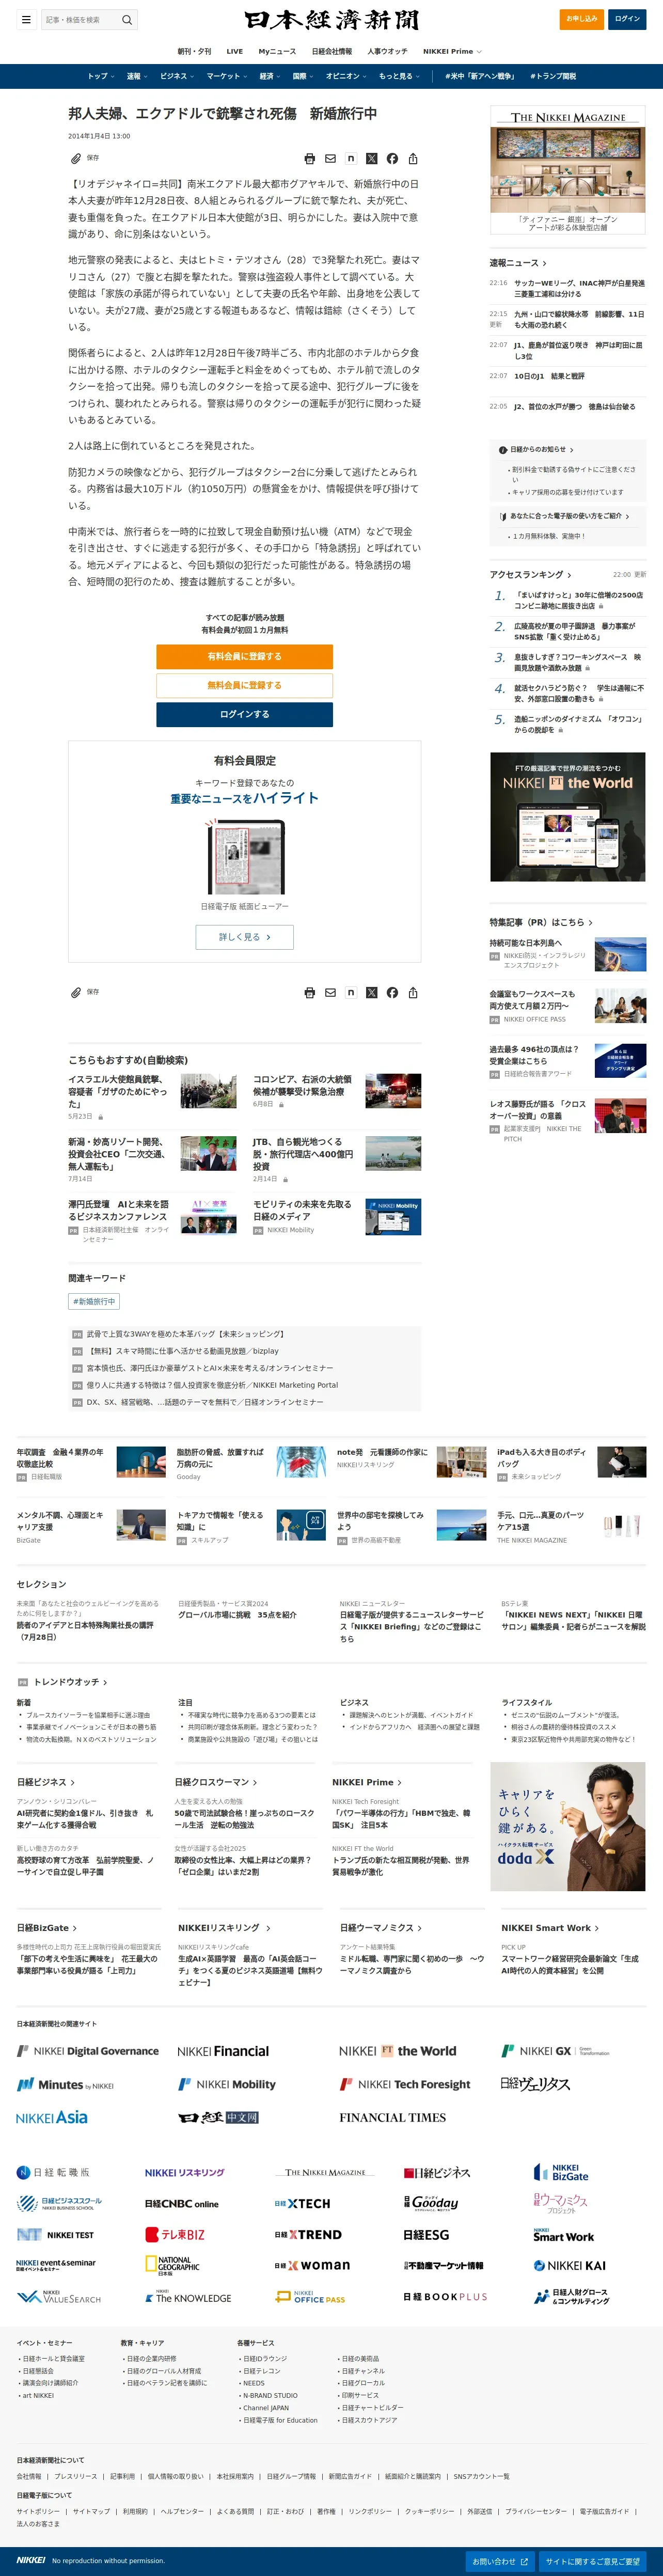Click the info icon beside 日経からのお知らせ
Viewport: 663px width, 2576px height.
click(x=503, y=450)
